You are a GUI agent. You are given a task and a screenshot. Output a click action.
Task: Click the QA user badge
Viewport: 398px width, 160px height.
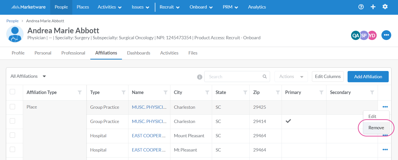[x=356, y=35]
